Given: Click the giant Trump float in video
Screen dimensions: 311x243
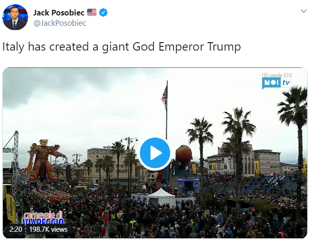Looking at the screenshot, I should click(45, 160).
